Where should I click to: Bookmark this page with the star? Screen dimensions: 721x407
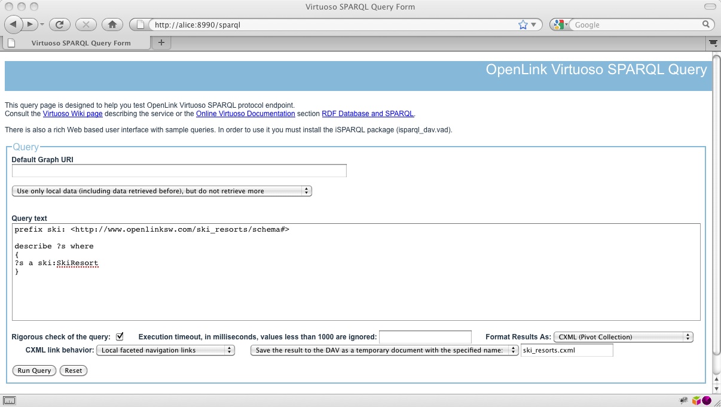coord(523,25)
